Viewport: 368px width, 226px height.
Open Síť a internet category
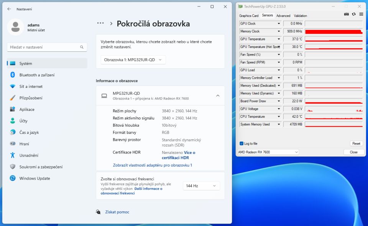point(47,86)
